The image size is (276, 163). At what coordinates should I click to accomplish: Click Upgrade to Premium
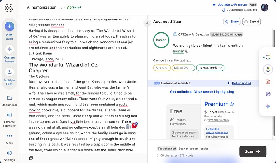coord(232,4)
